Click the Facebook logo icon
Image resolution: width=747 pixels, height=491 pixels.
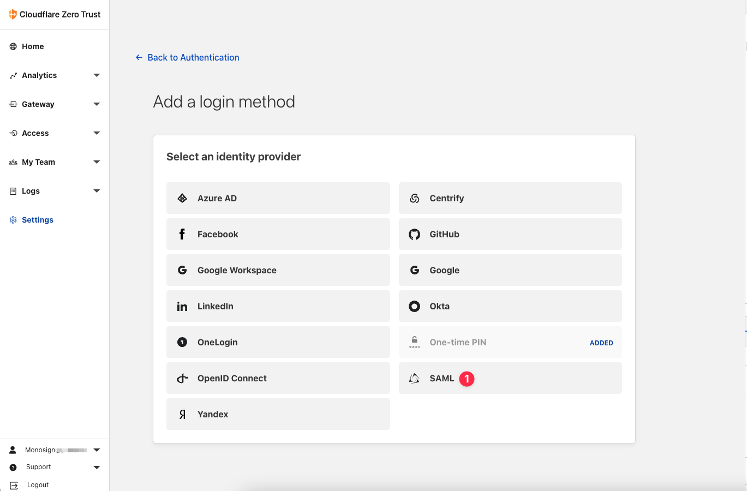pyautogui.click(x=182, y=235)
